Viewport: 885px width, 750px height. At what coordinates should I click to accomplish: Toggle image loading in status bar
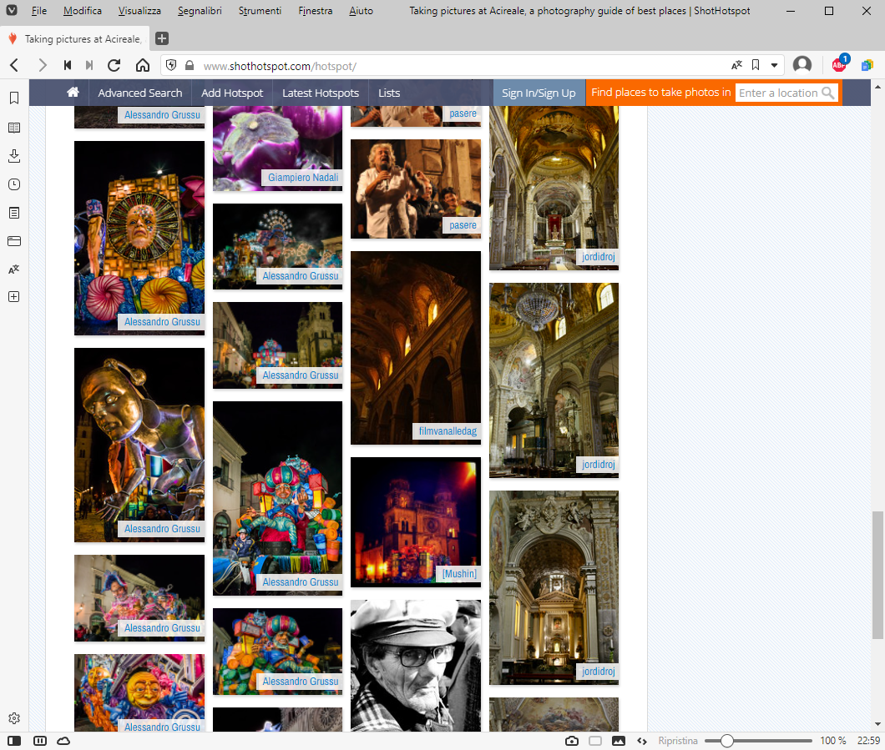[619, 741]
